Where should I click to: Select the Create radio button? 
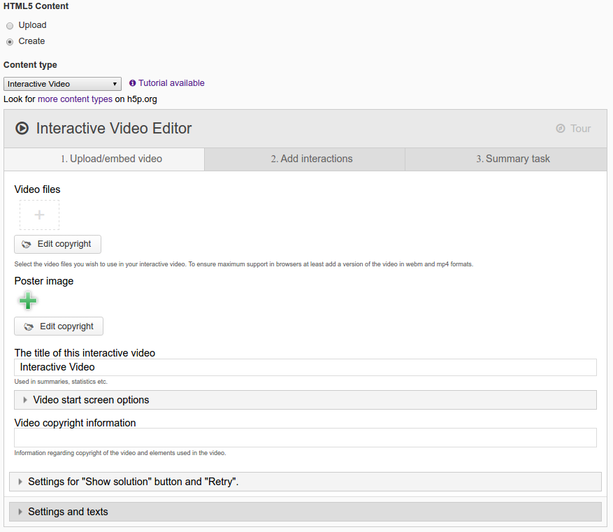pyautogui.click(x=10, y=41)
